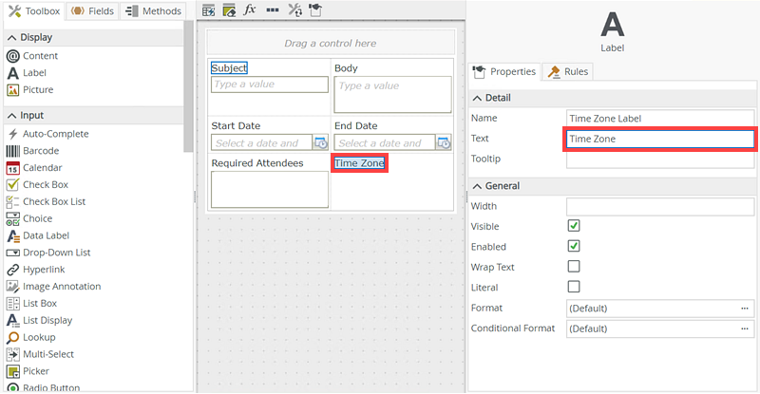
Task: Click the eraser clear toolbar icon
Action: pyautogui.click(x=229, y=10)
